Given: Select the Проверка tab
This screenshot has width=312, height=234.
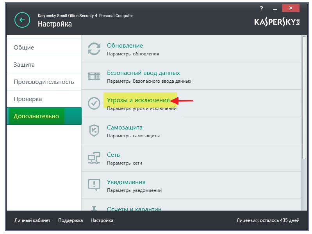Looking at the screenshot, I should point(44,99).
